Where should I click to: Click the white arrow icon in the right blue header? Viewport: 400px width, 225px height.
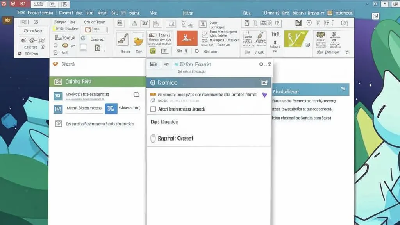point(343,89)
